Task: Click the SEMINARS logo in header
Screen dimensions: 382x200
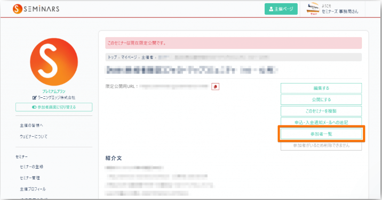Action: click(36, 9)
